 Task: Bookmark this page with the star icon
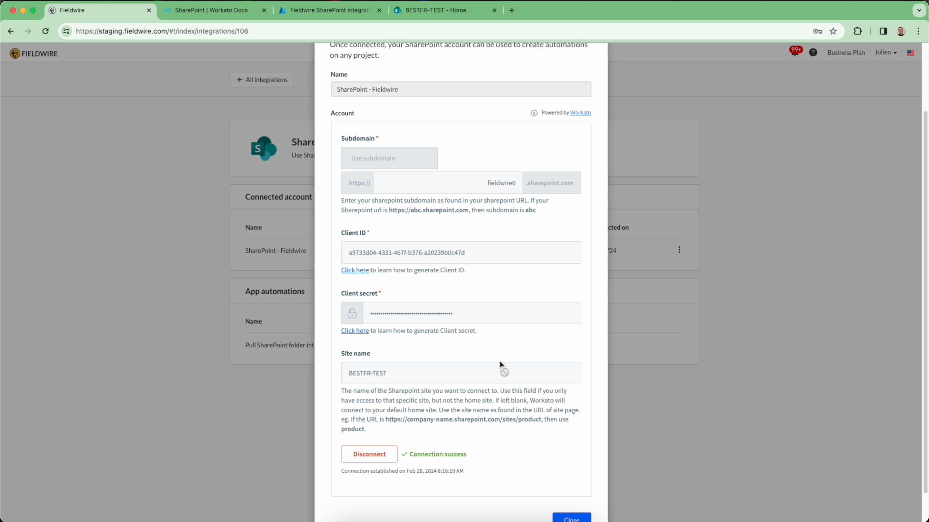pos(833,31)
